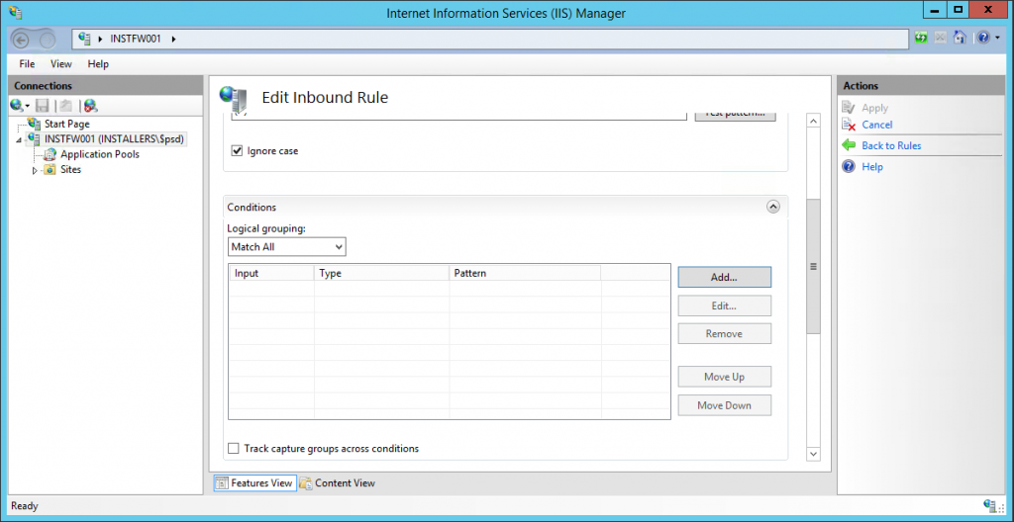Click the red X Cancel icon

click(x=849, y=125)
